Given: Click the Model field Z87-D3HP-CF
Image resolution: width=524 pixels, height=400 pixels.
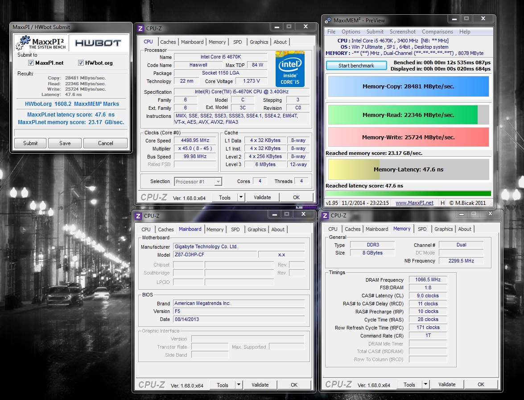Looking at the screenshot, I should pos(215,254).
